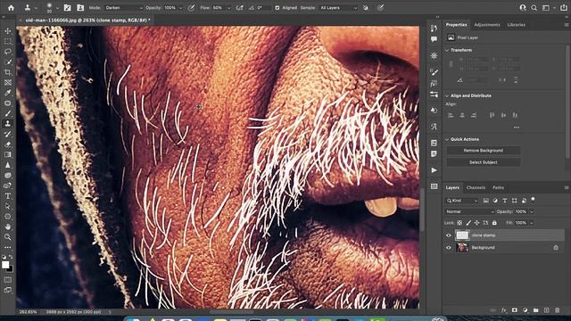571x321 pixels.
Task: Open layer Fill slider arrow
Action: [532, 223]
